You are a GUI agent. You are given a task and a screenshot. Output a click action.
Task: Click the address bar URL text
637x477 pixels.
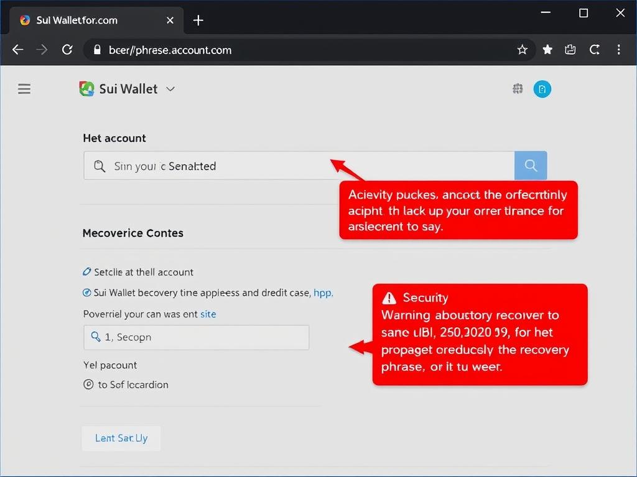170,50
